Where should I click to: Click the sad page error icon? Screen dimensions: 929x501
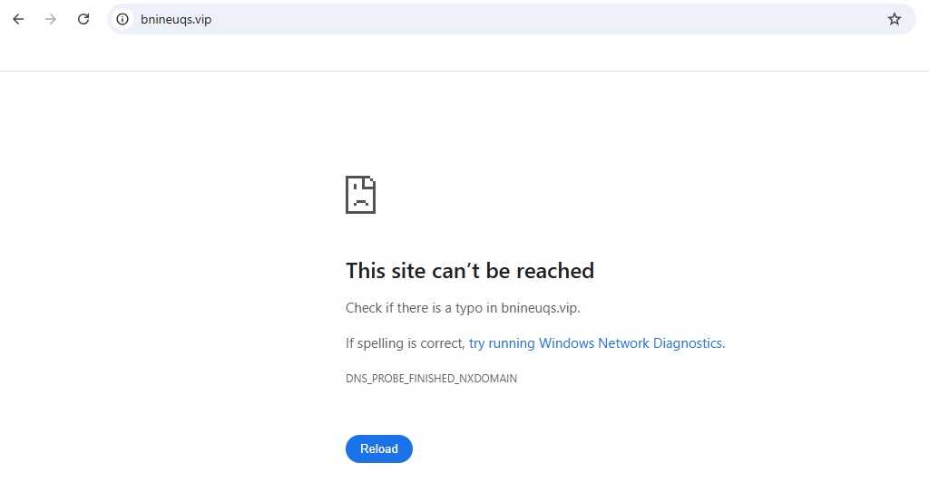[360, 195]
